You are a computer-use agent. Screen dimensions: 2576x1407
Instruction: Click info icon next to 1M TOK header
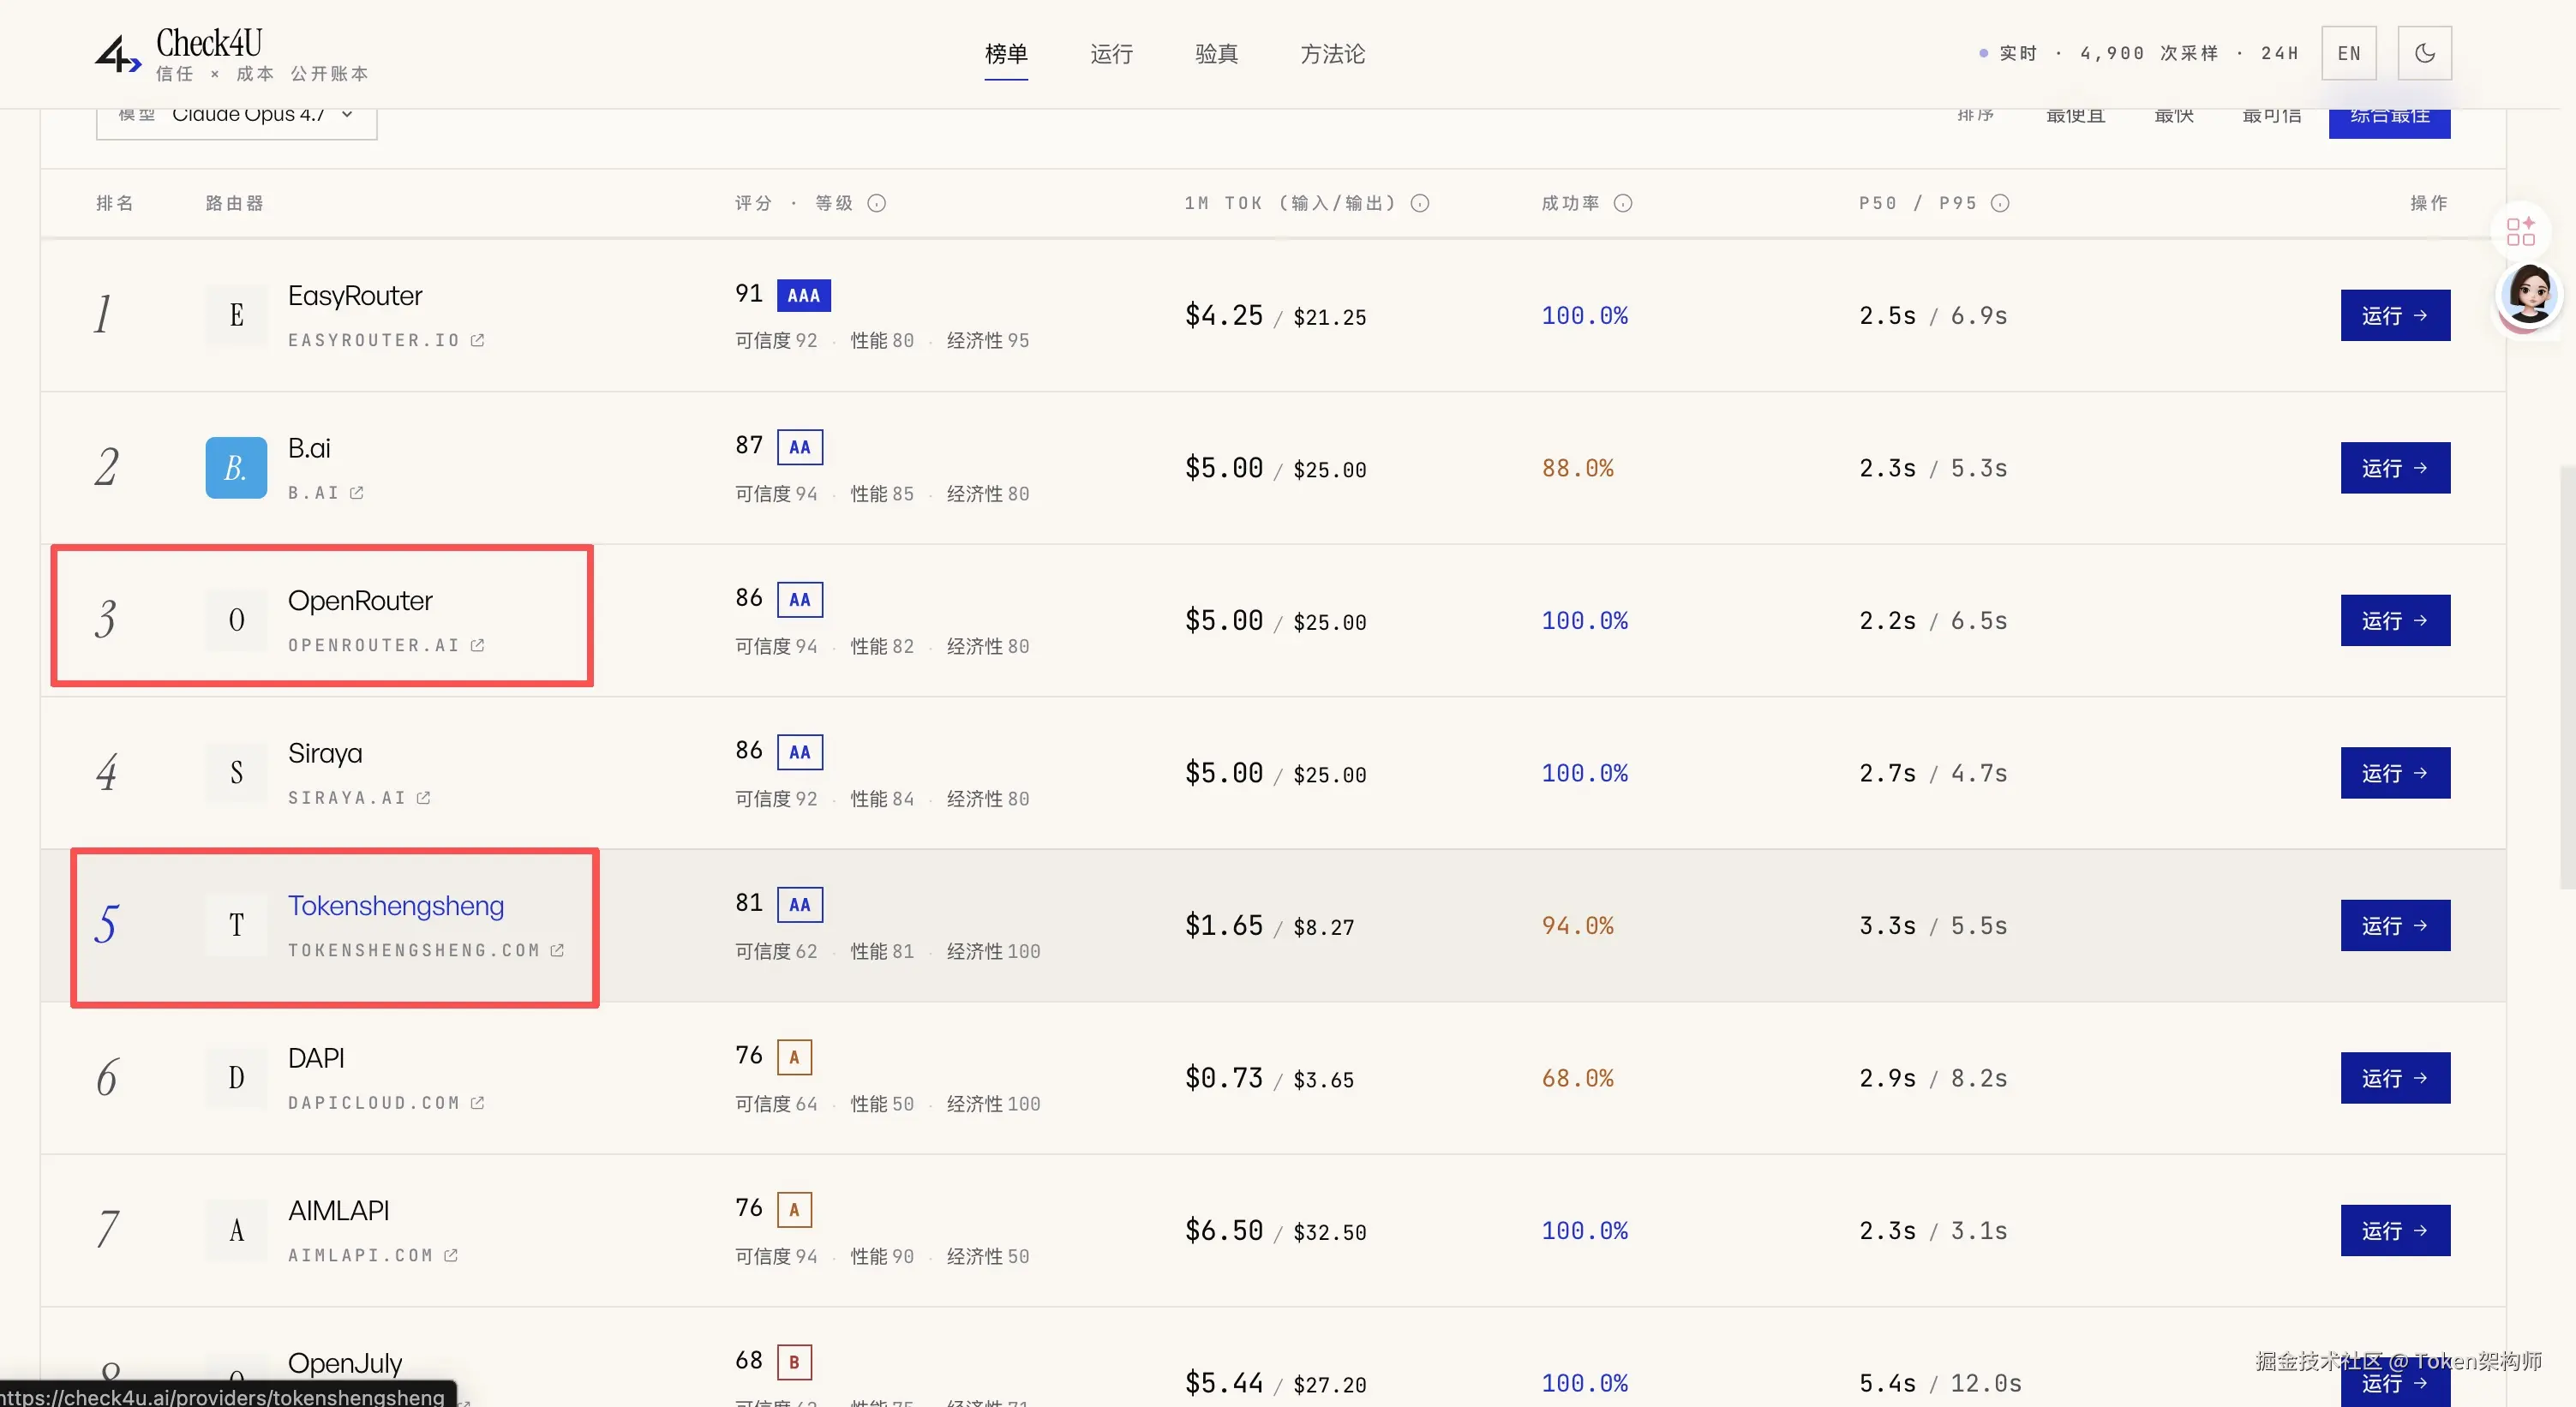point(1420,203)
